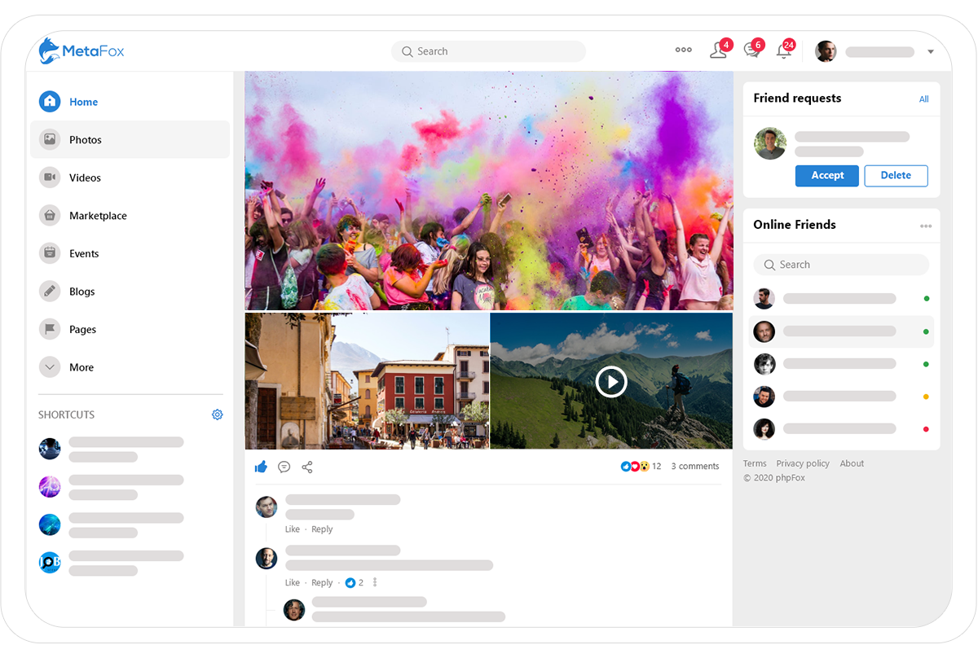Open Photos in the left sidebar
978x658 pixels.
pos(85,140)
